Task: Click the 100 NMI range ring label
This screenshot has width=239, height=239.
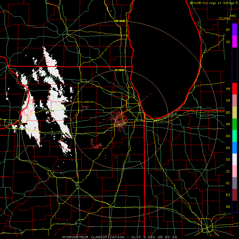Action: [119, 21]
